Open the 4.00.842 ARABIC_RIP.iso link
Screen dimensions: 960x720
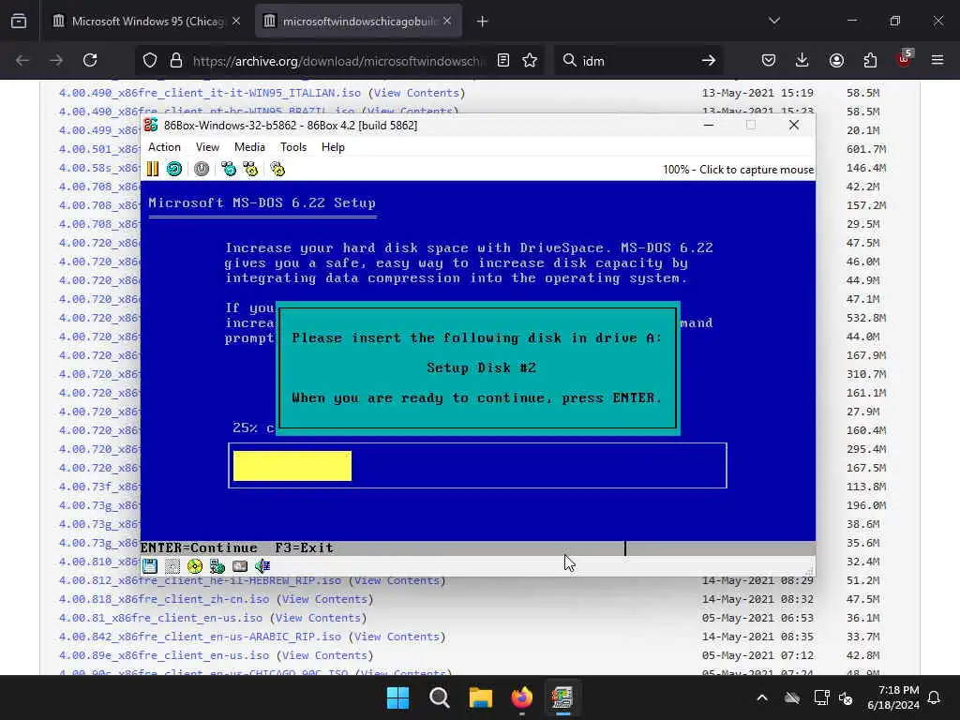pos(201,637)
